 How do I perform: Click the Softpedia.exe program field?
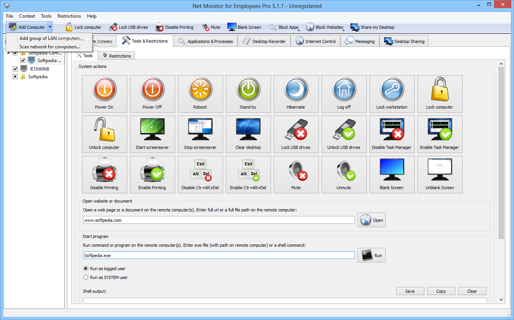pyautogui.click(x=219, y=255)
